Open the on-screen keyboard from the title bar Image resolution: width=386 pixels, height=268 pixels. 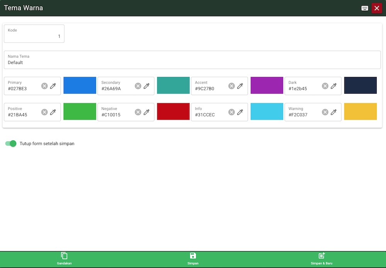pyautogui.click(x=364, y=8)
